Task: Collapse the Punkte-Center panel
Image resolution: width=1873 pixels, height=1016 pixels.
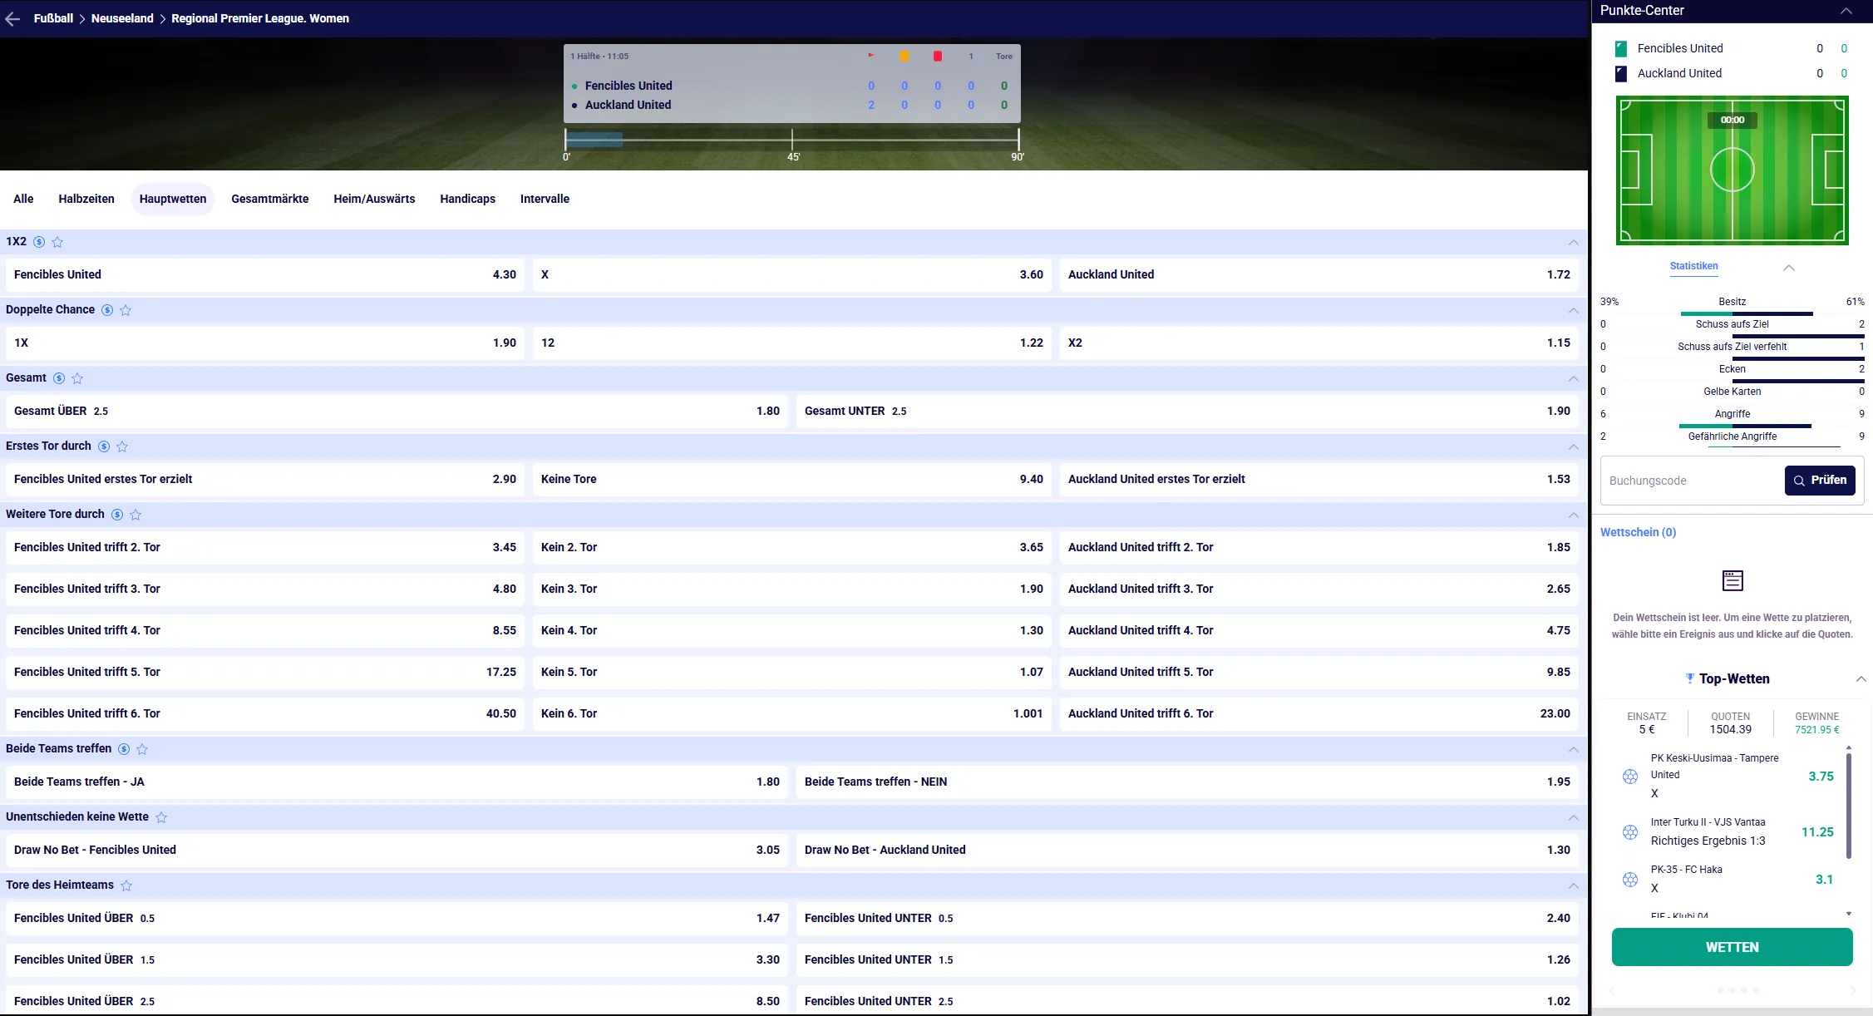Action: [1846, 11]
